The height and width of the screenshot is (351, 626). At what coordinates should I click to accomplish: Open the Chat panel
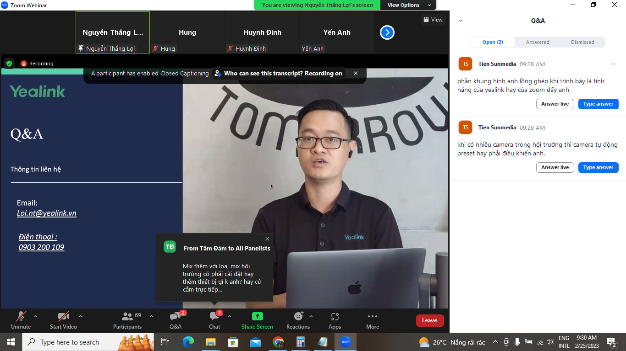pyautogui.click(x=214, y=320)
